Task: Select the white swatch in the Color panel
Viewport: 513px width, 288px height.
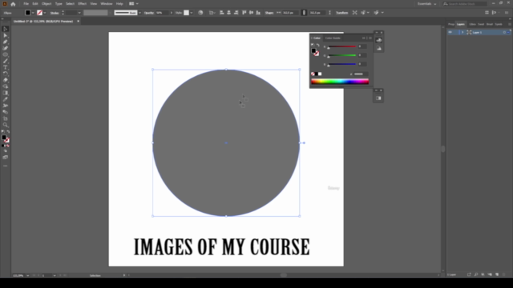Action: click(x=320, y=74)
